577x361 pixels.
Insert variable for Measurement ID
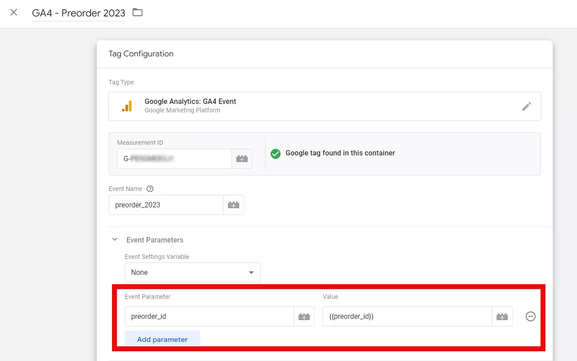(242, 159)
